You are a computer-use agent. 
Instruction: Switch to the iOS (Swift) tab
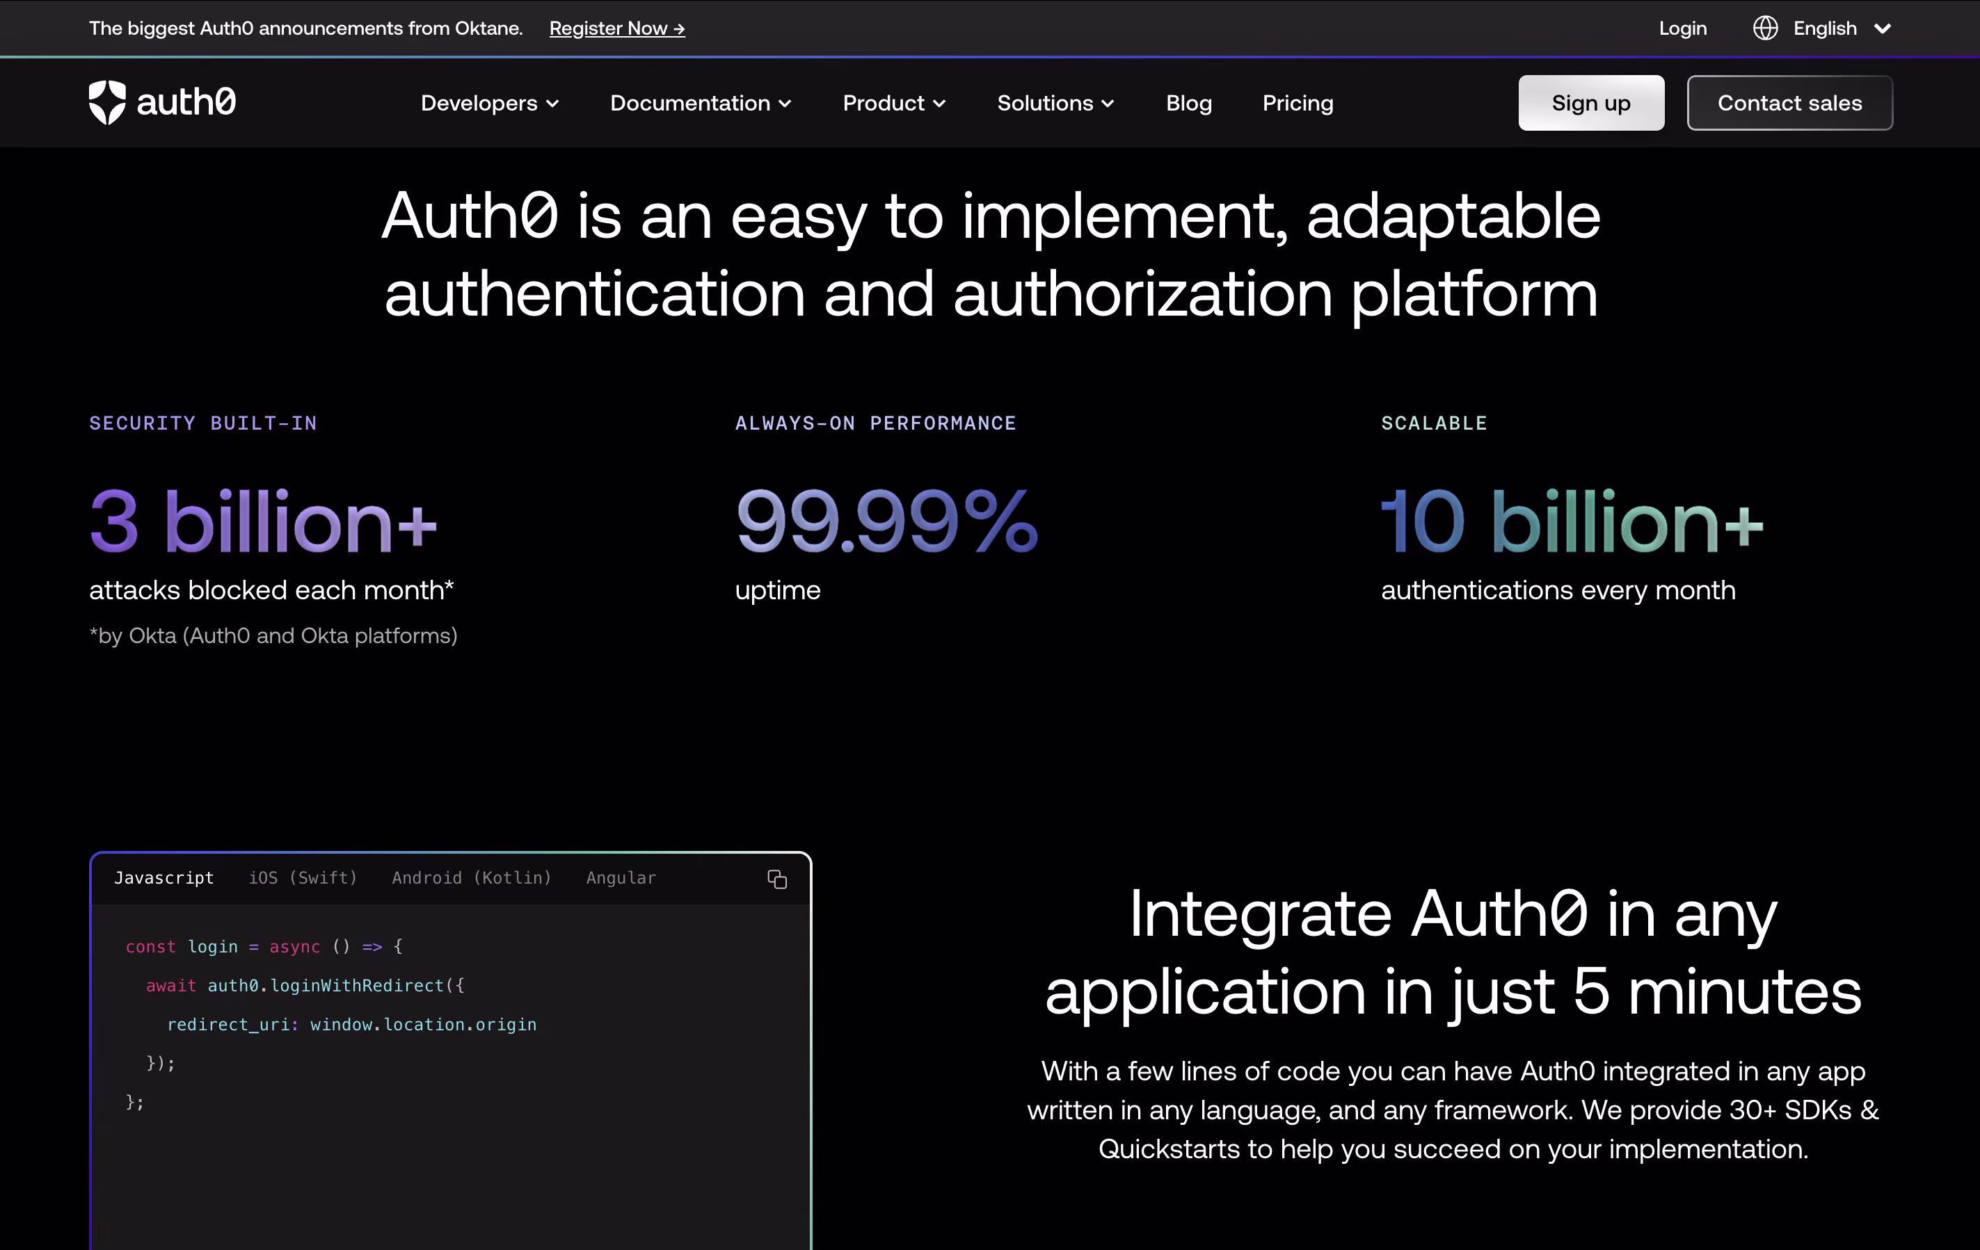pos(303,878)
